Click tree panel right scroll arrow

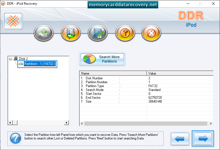click(x=66, y=123)
